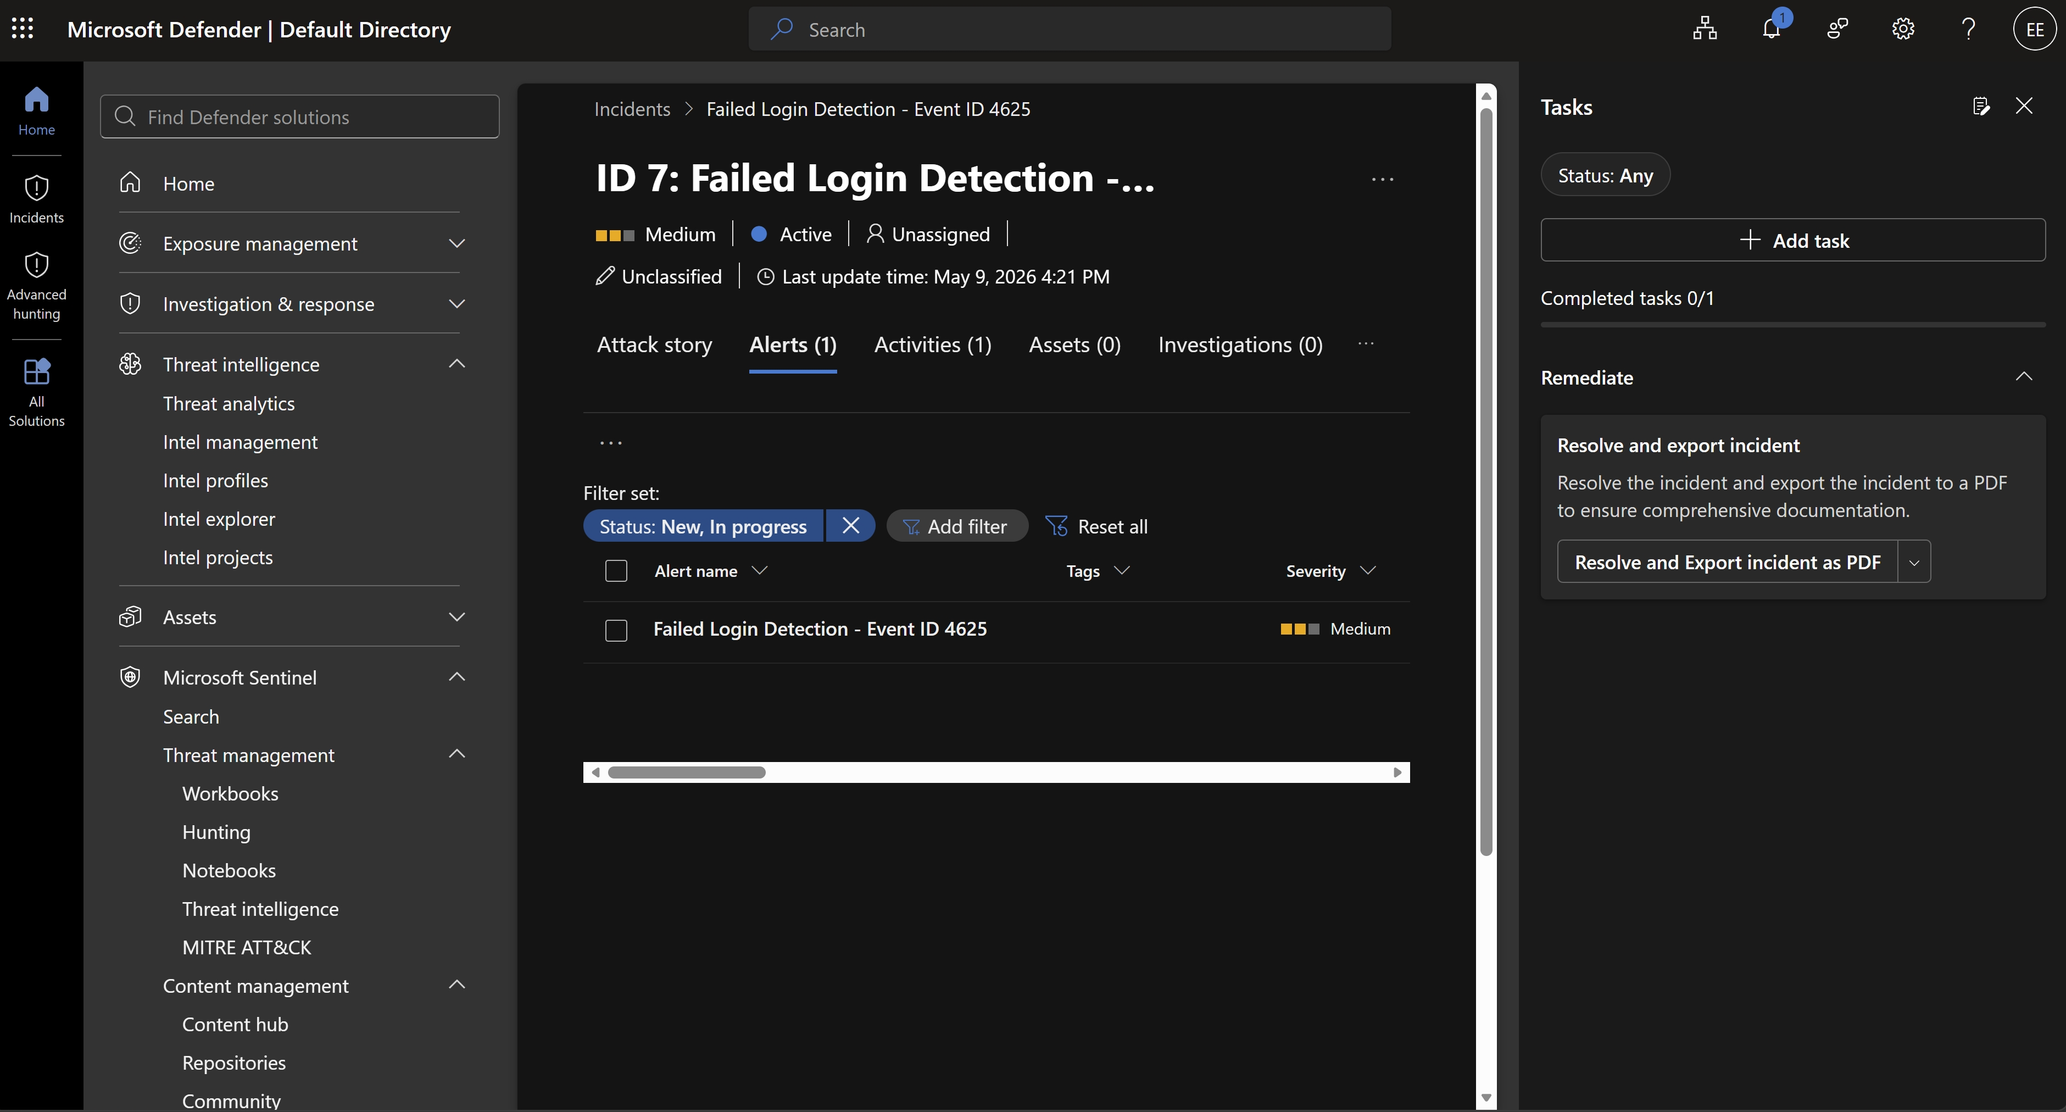Open Intel explorer in navigation
This screenshot has width=2066, height=1112.
click(x=219, y=518)
